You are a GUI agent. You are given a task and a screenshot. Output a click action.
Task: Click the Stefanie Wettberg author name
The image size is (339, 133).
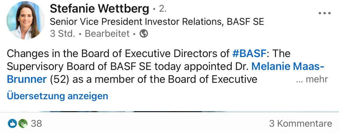point(99,9)
